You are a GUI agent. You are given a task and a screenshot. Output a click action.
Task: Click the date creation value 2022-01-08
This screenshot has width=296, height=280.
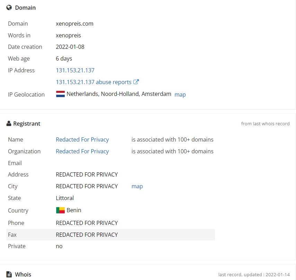70,47
